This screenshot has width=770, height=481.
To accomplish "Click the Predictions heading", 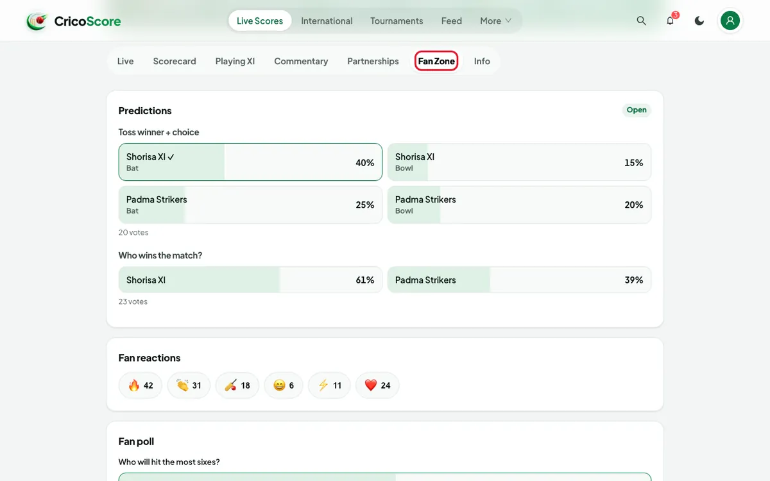I will pyautogui.click(x=145, y=110).
